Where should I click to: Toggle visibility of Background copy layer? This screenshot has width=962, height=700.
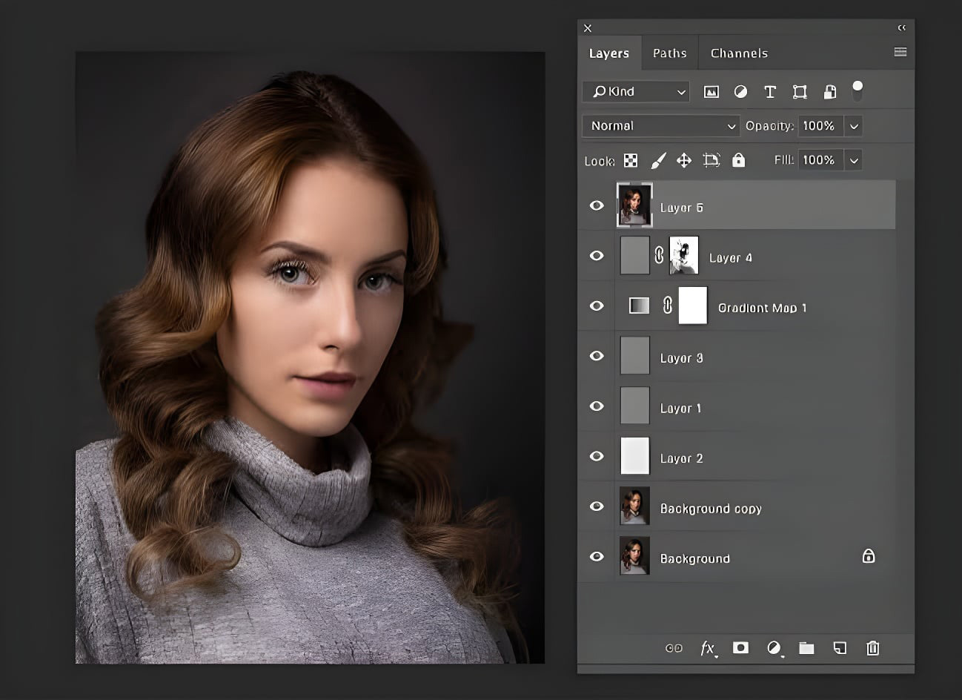tap(597, 506)
